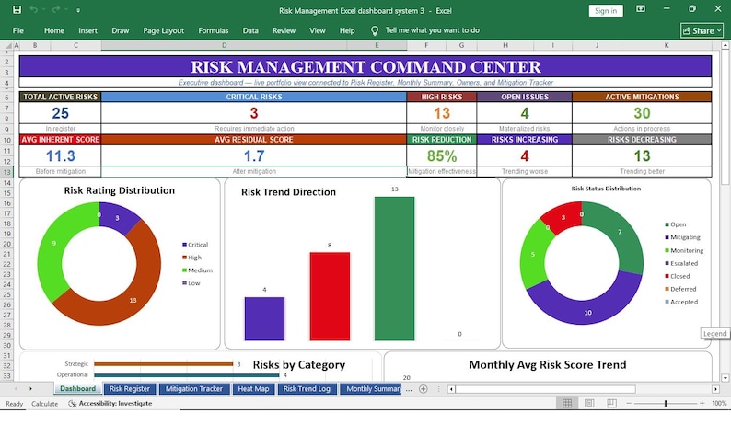Click the zoom in plus button
Image resolution: width=731 pixels, height=436 pixels.
(x=702, y=404)
